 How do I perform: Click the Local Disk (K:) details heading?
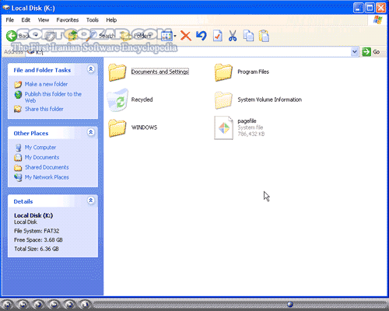(33, 215)
